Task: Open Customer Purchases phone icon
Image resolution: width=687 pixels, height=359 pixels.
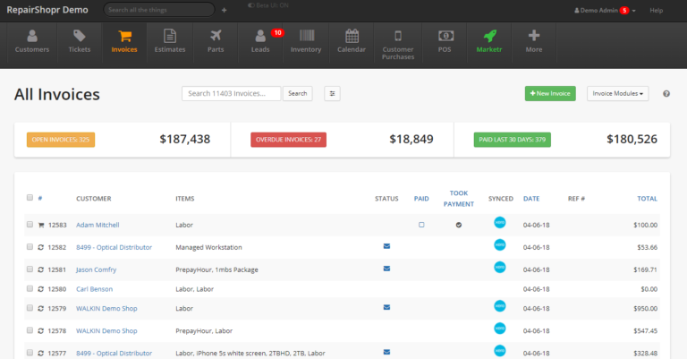Action: point(398,36)
